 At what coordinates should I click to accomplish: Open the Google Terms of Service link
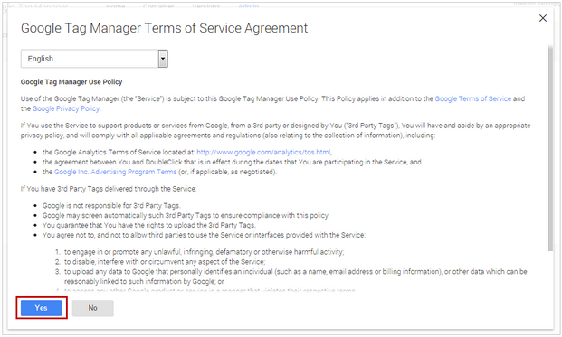[472, 98]
